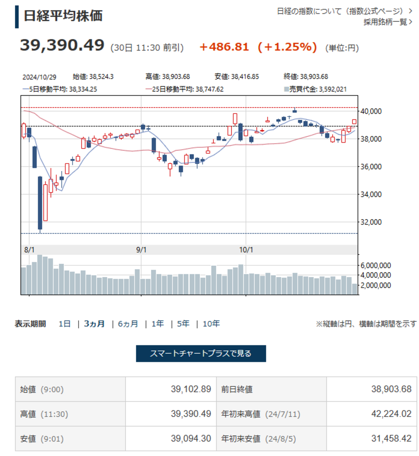The height and width of the screenshot is (456, 419).
Task: Show the 1年 chart period
Action: [158, 324]
